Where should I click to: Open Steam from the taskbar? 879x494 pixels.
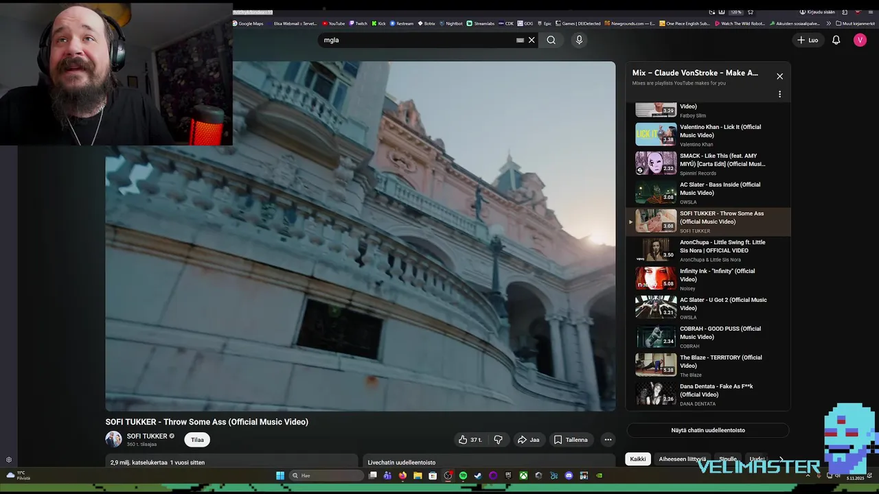pyautogui.click(x=478, y=475)
